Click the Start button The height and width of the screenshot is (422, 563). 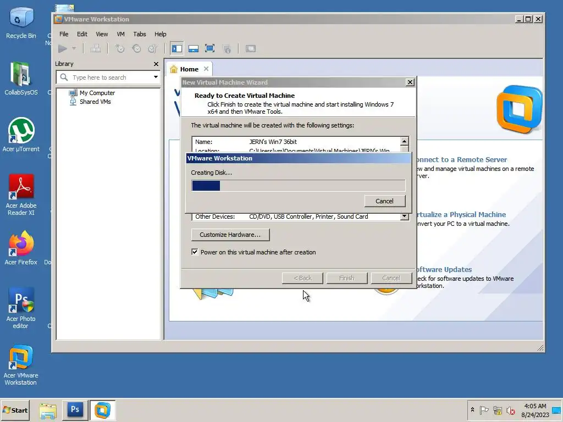pos(15,410)
